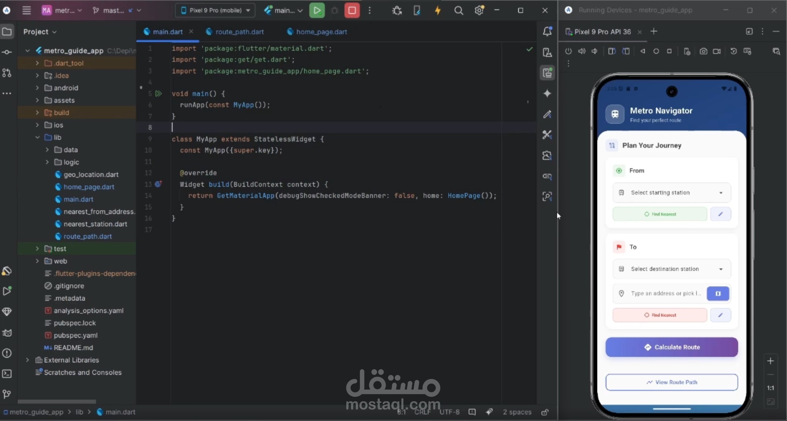Open the master git branch dropdown

click(117, 10)
